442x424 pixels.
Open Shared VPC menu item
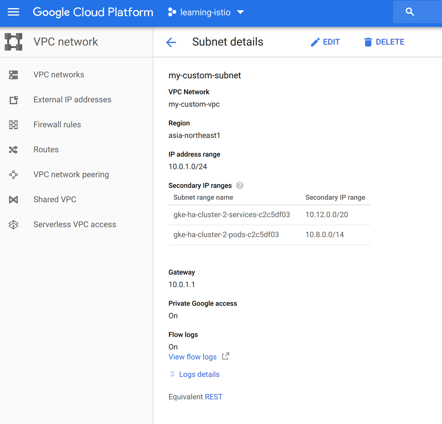55,199
